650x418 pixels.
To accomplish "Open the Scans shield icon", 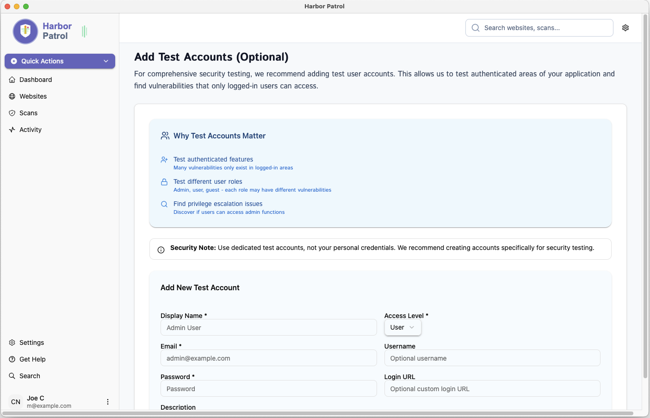I will tap(12, 113).
